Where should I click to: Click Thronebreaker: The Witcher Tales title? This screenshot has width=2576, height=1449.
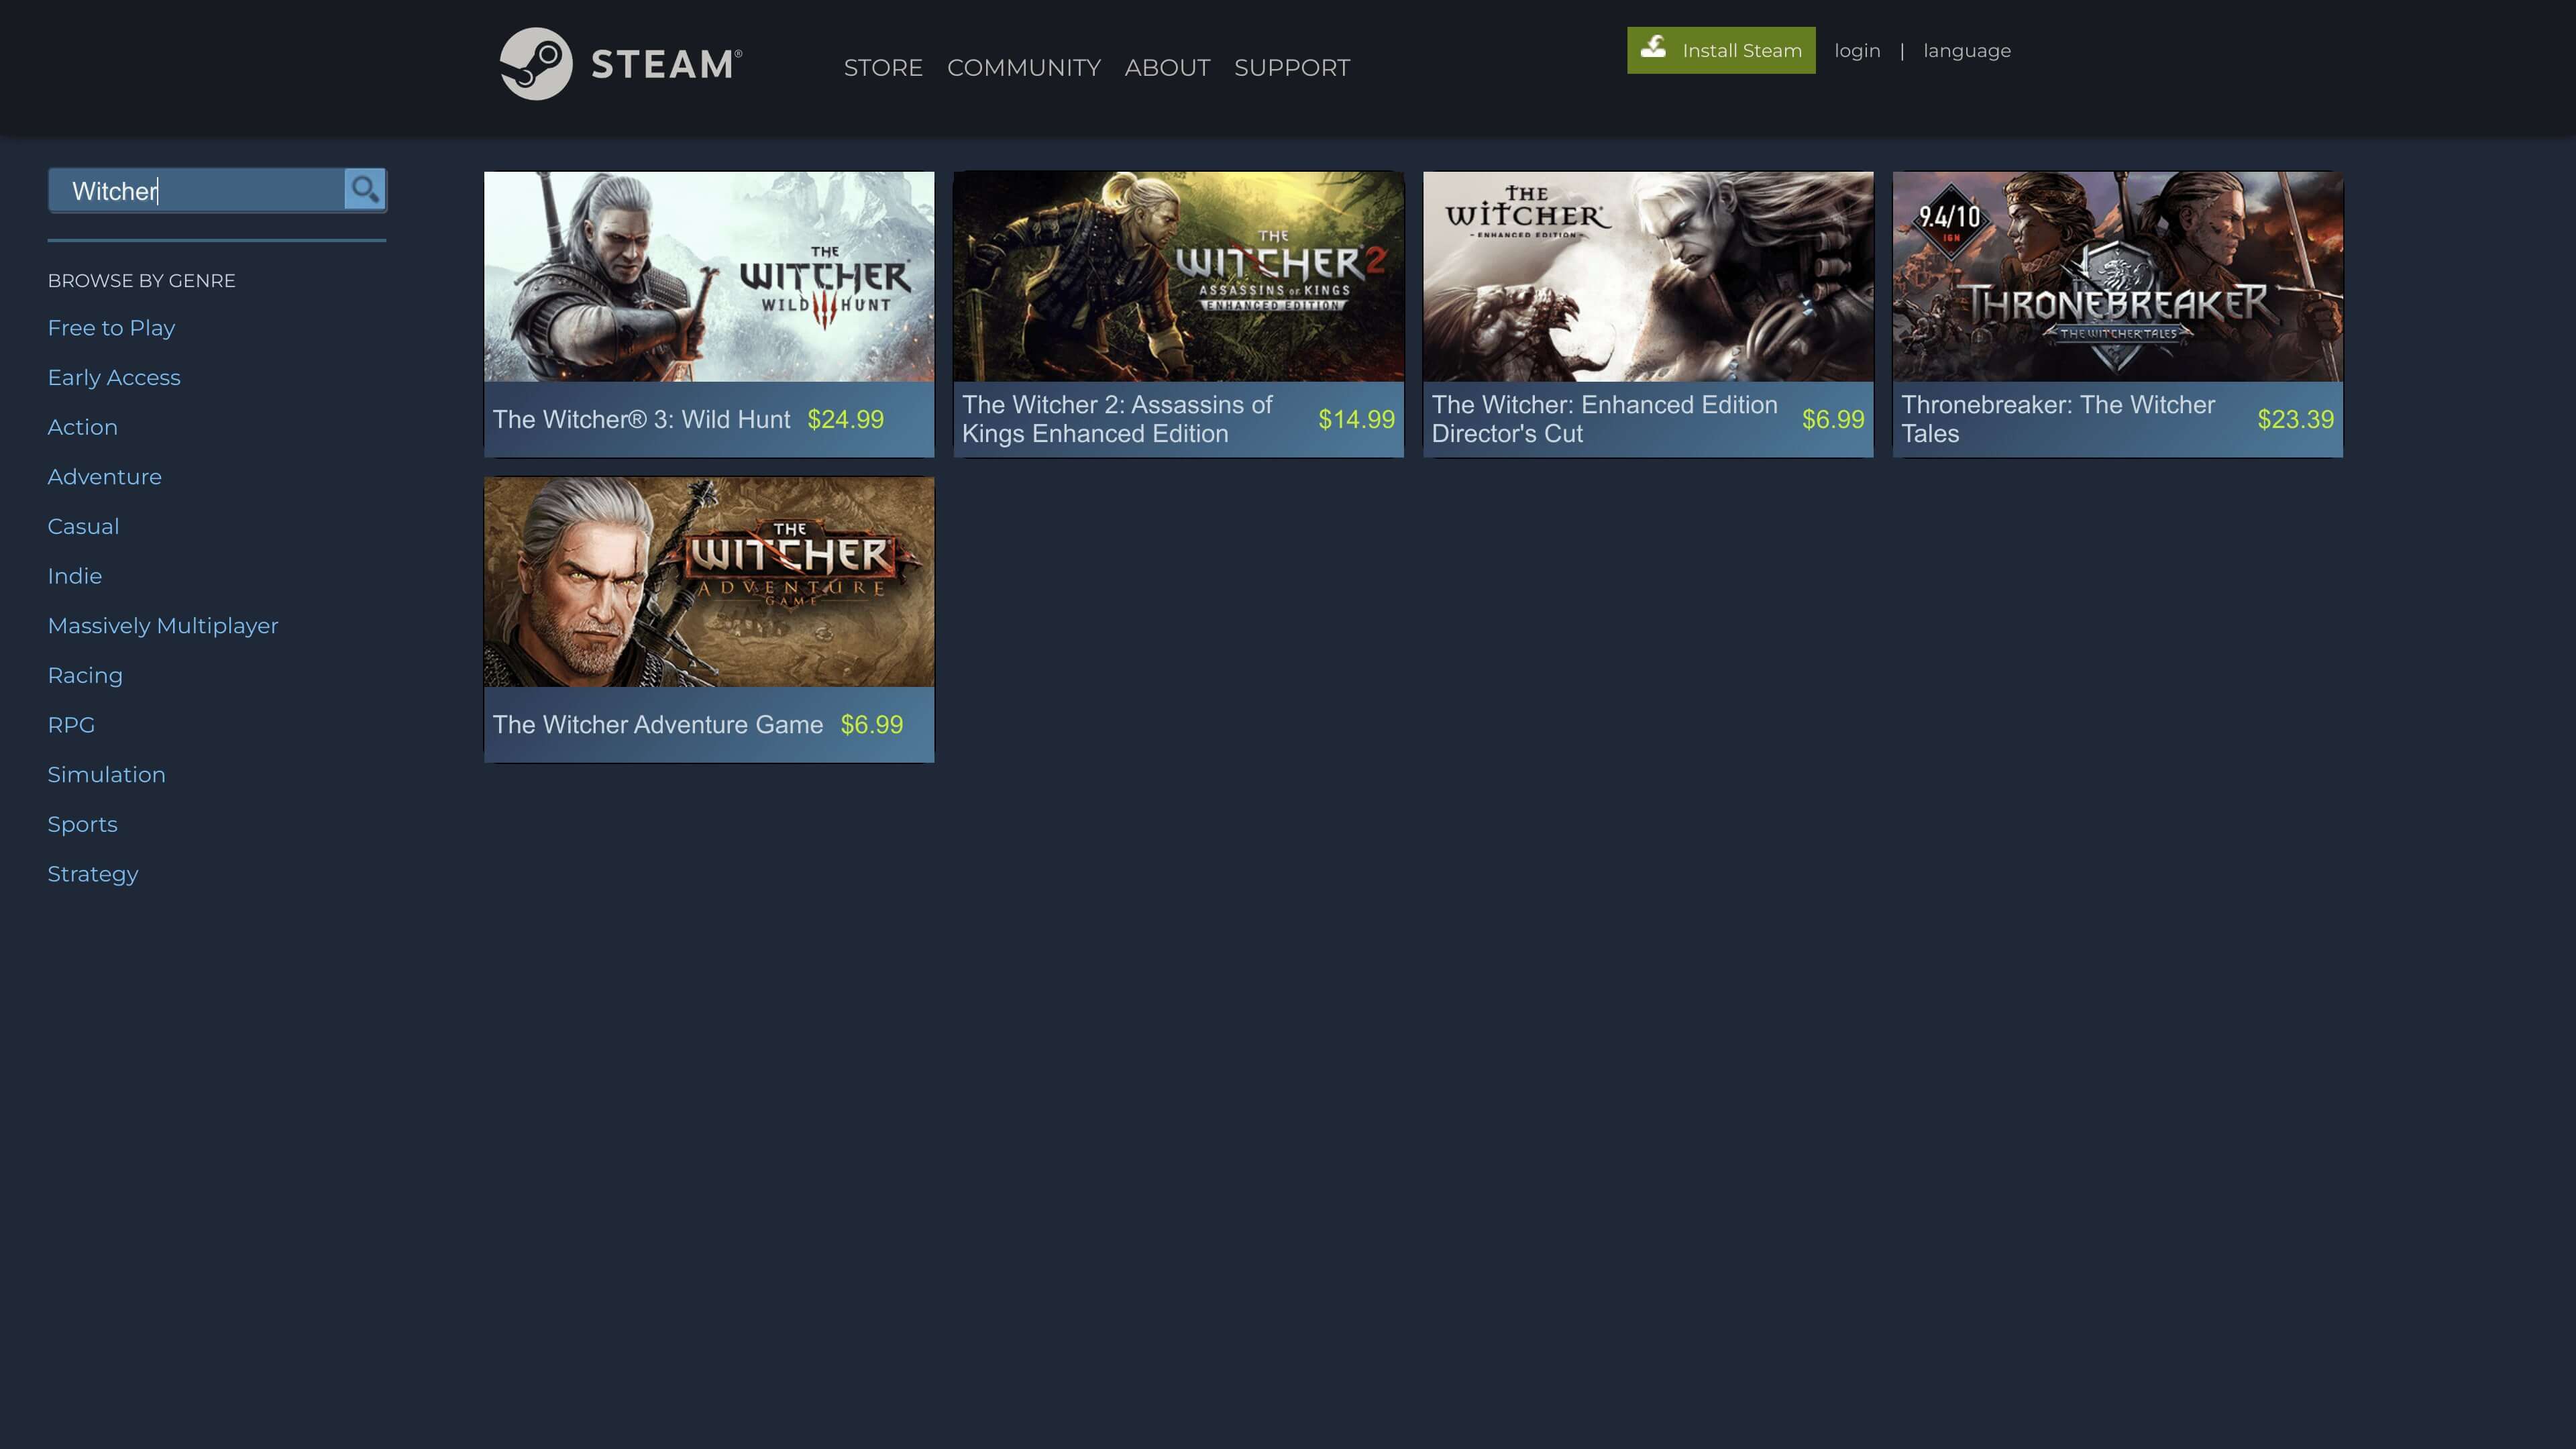click(2058, 420)
